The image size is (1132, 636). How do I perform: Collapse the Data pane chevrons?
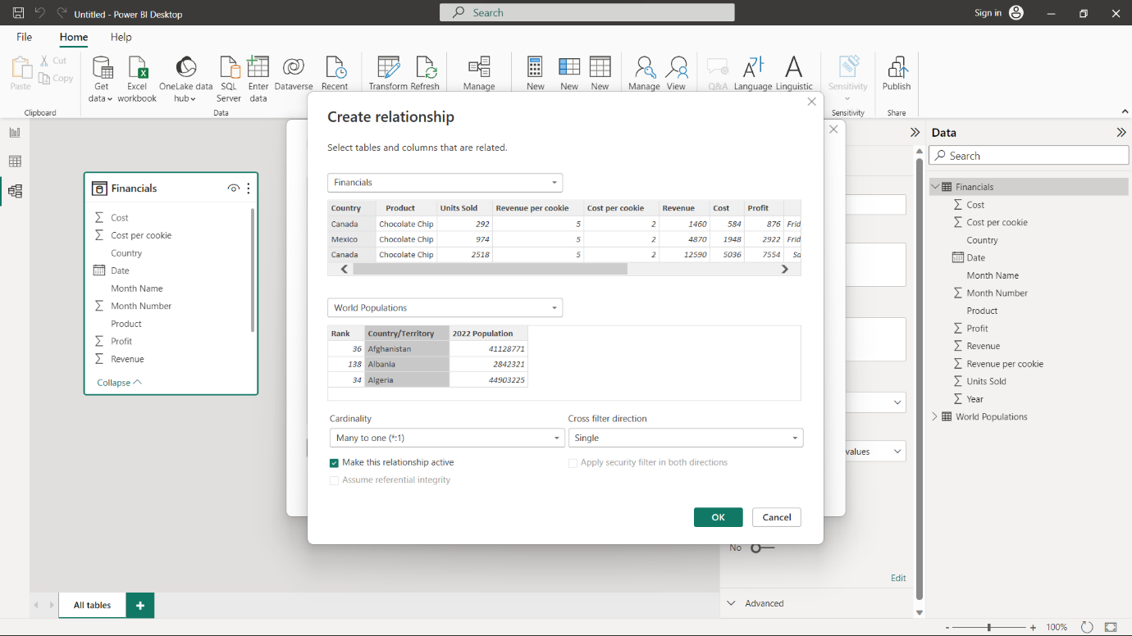tap(1121, 133)
